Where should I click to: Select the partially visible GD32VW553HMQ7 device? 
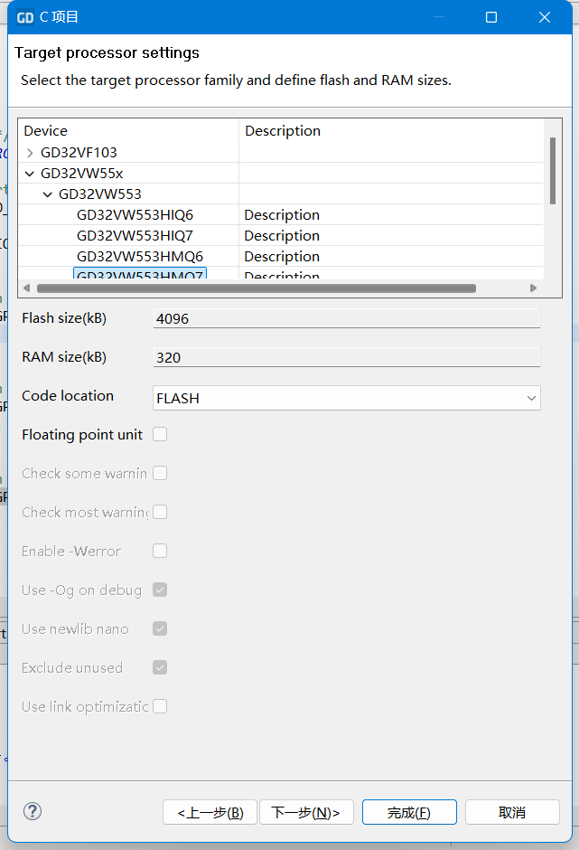[140, 273]
